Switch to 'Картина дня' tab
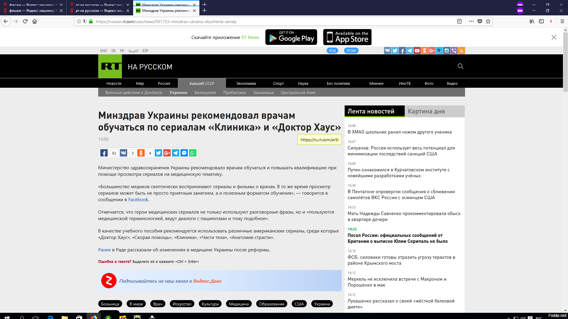 [435, 111]
